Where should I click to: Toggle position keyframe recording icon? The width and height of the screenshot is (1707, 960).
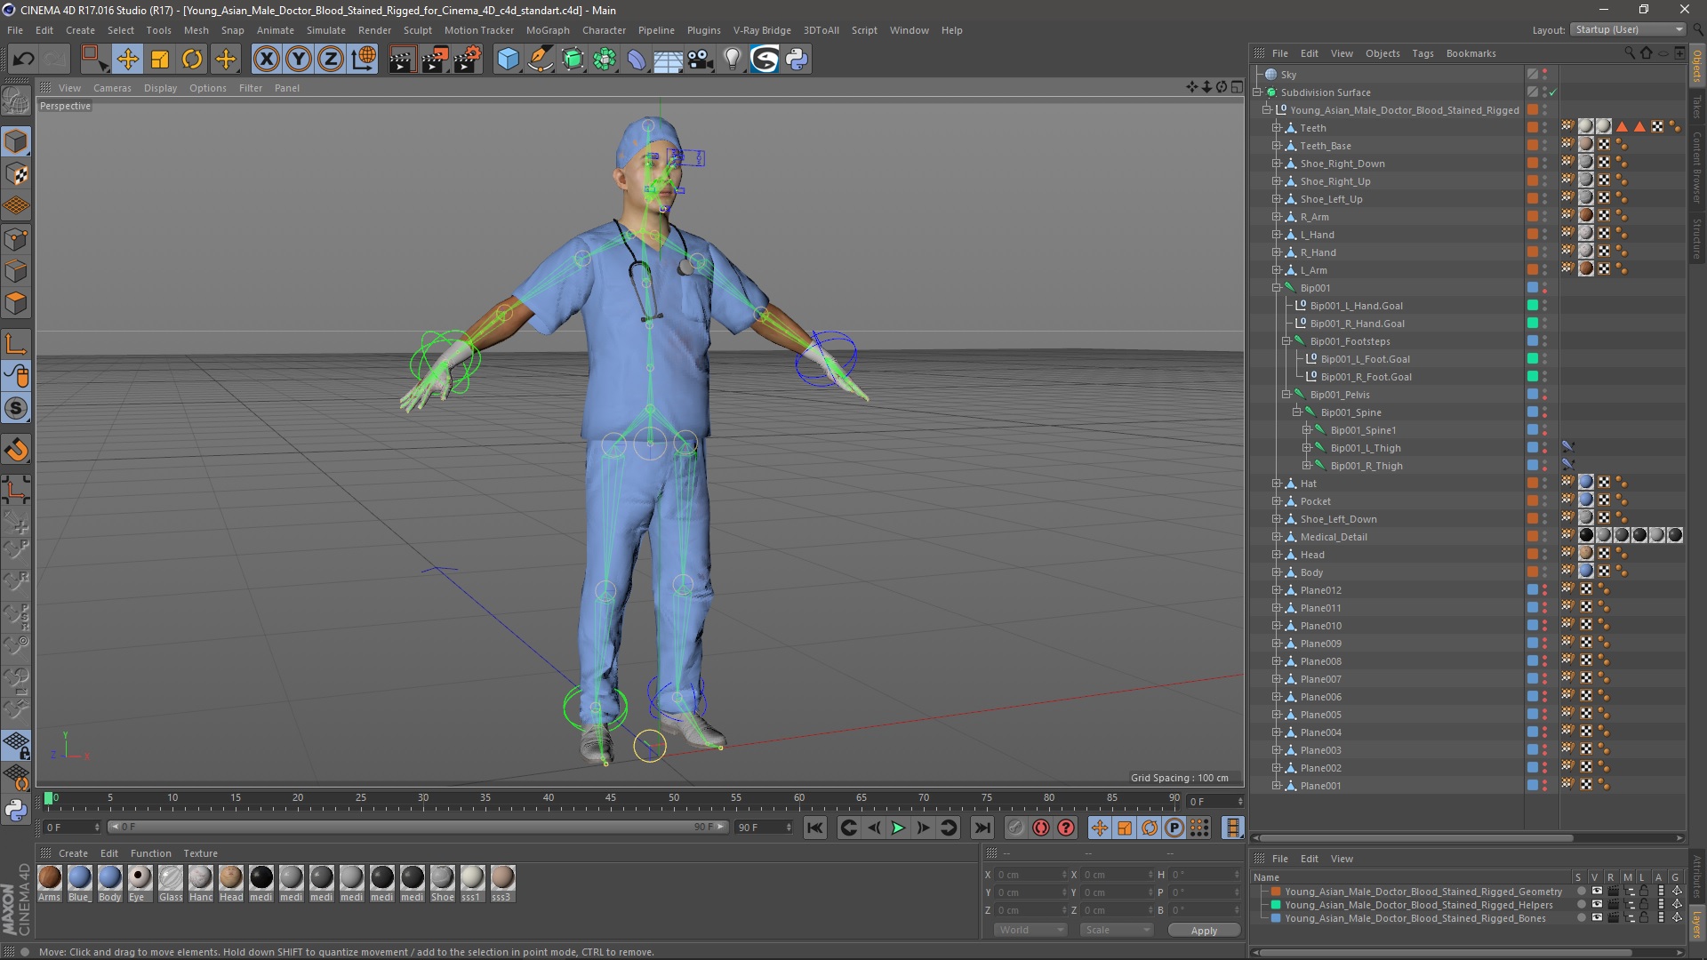(1100, 828)
